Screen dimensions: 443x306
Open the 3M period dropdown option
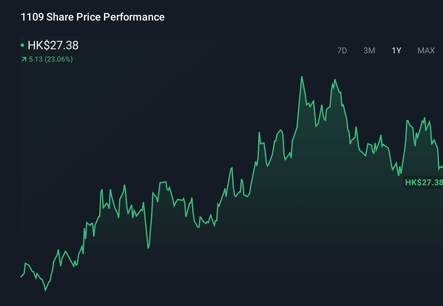369,50
